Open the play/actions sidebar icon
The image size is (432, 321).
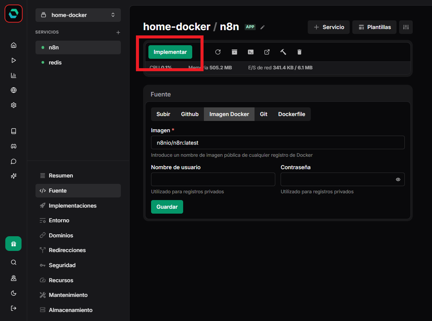(x=14, y=60)
